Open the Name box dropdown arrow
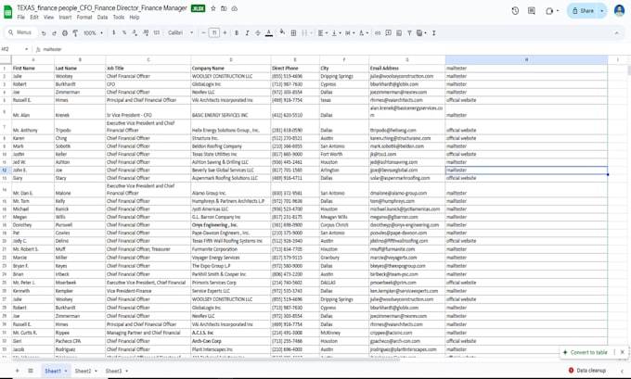The image size is (631, 379). [x=27, y=49]
